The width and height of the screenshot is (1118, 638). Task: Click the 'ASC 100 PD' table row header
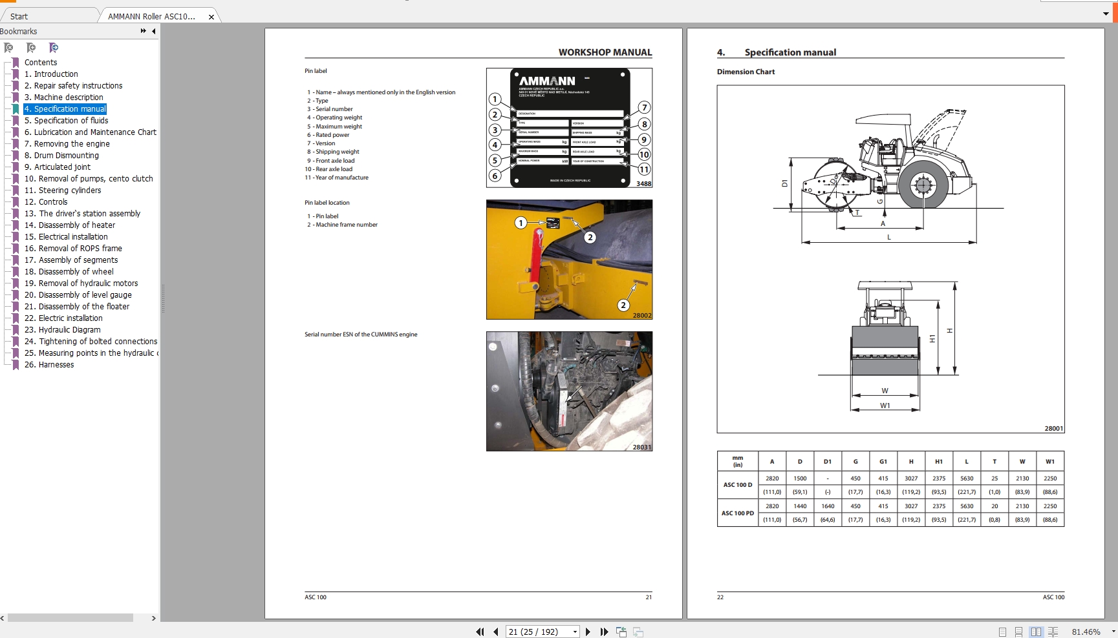click(x=738, y=513)
